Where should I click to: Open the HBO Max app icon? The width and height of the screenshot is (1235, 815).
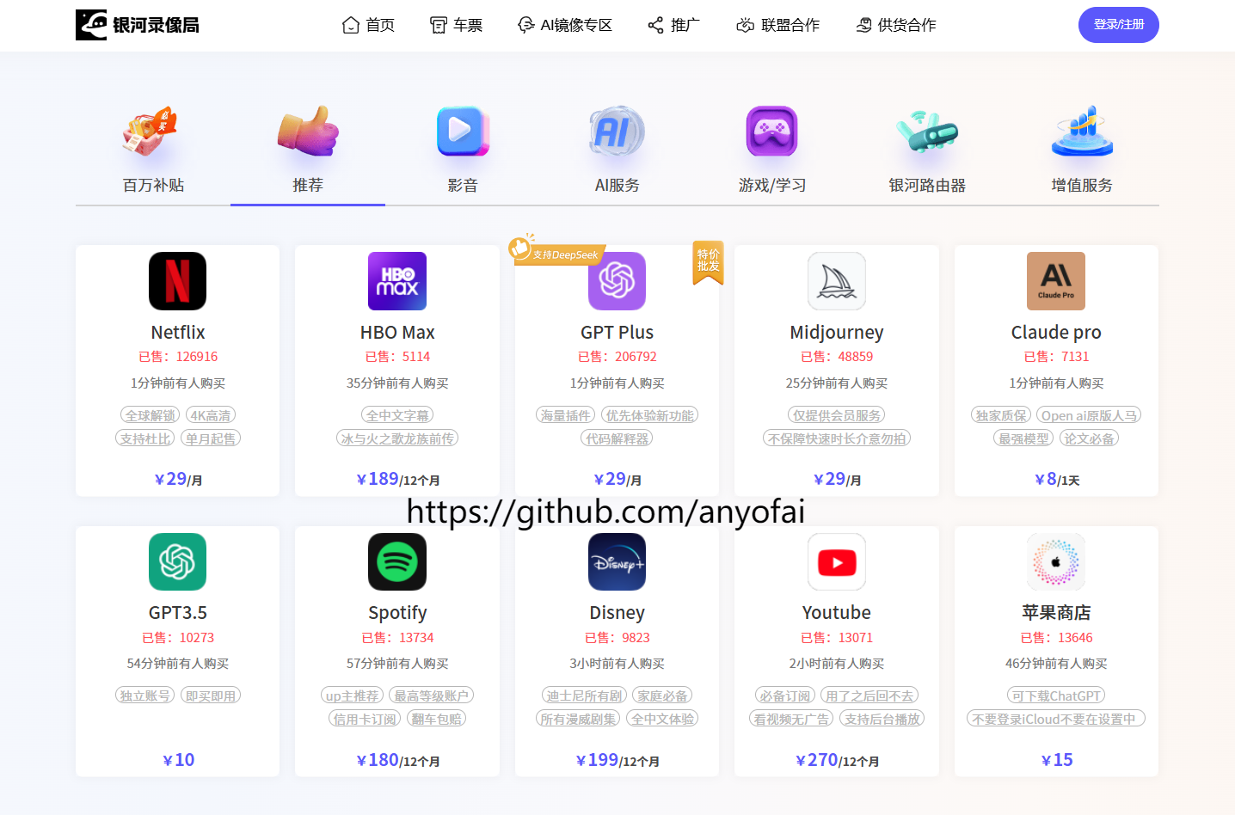[397, 281]
